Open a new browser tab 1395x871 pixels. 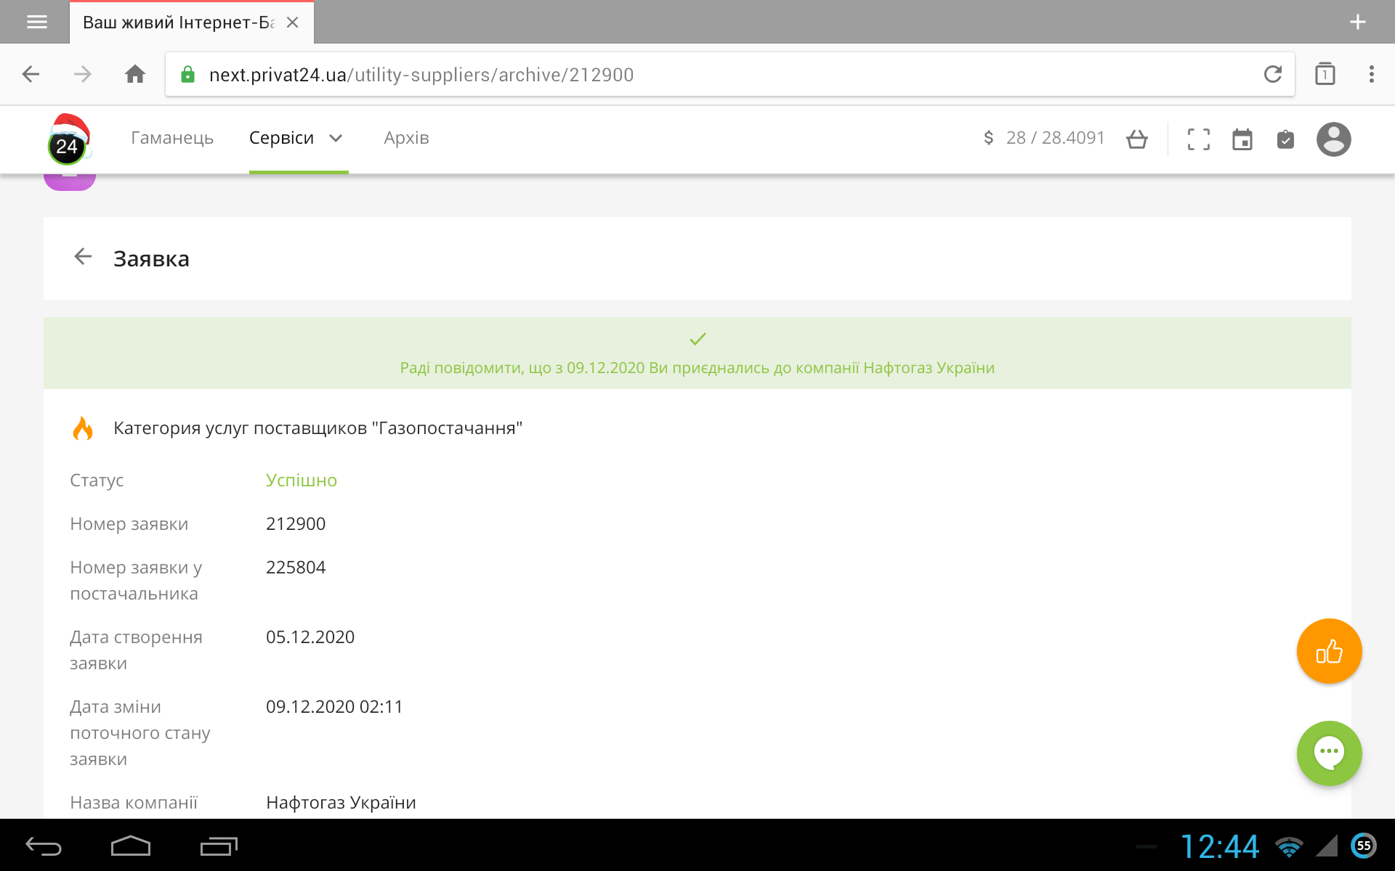click(1357, 22)
